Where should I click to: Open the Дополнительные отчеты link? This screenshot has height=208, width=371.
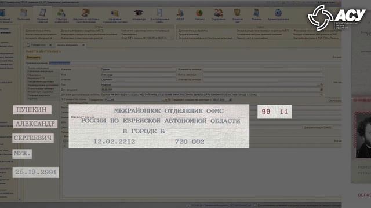point(38,31)
